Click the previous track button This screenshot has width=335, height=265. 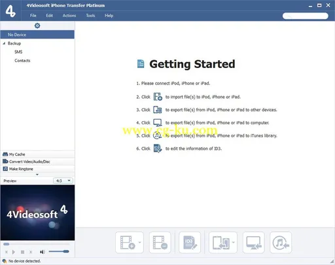[x=6, y=252]
